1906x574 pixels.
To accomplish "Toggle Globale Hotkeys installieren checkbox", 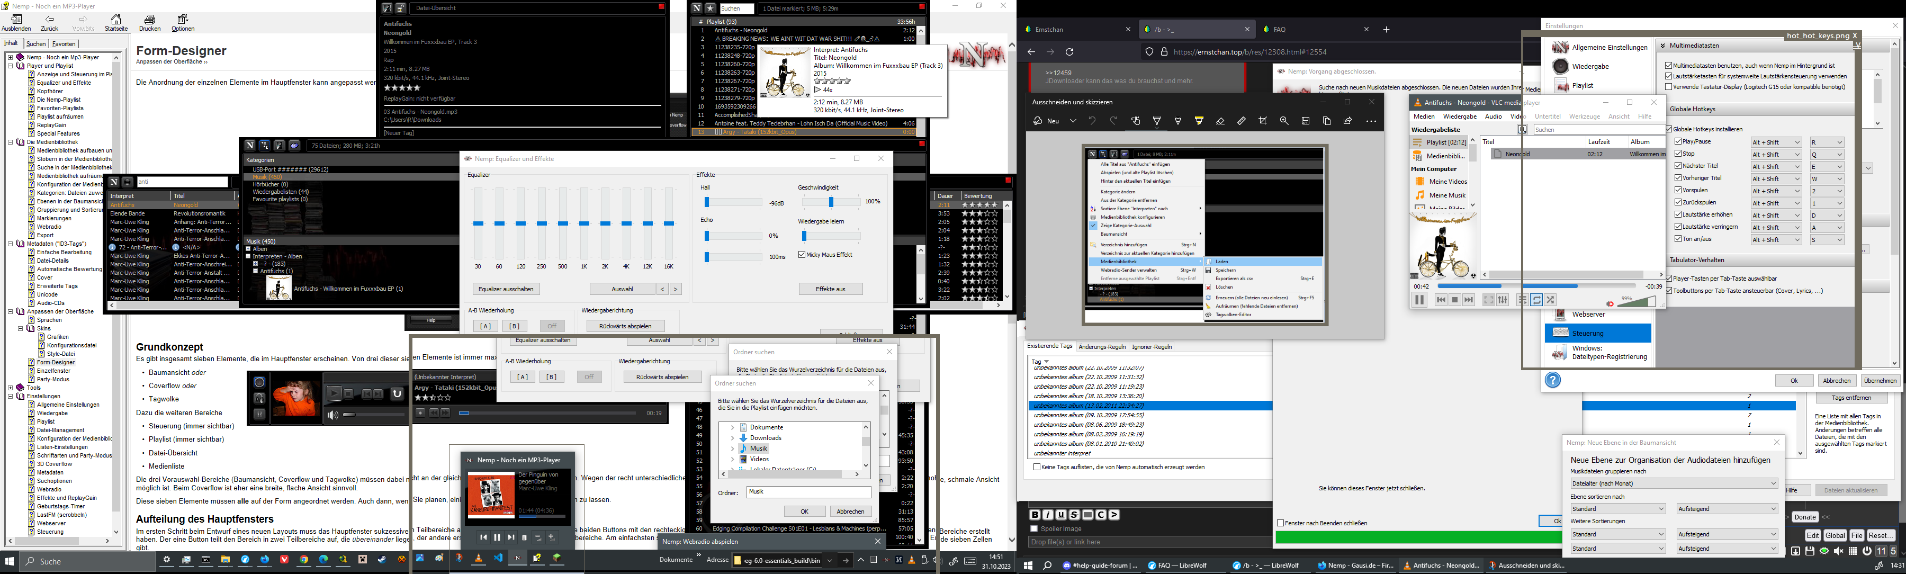I will tap(1668, 129).
